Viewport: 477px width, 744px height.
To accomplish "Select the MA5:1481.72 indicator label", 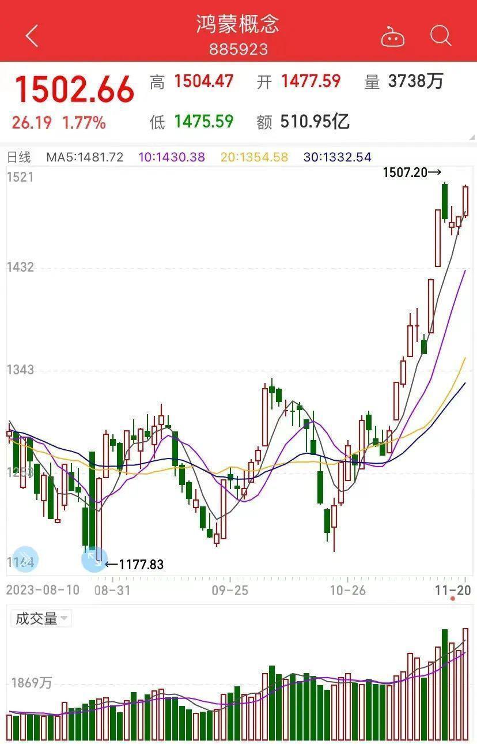I will (x=85, y=157).
